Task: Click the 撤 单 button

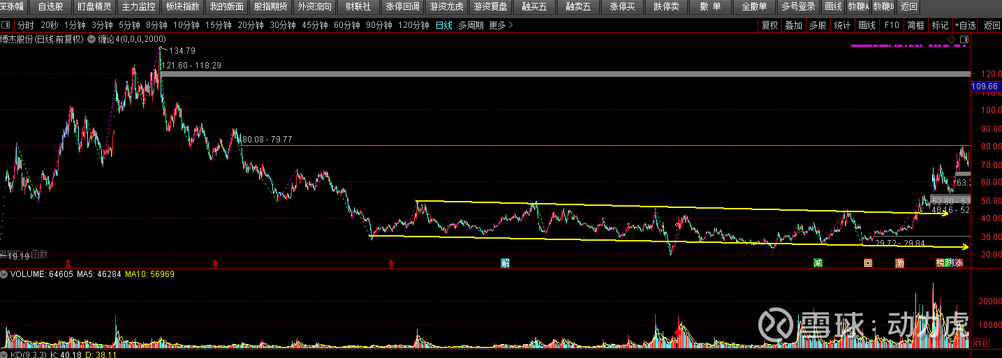Action: pyautogui.click(x=710, y=7)
